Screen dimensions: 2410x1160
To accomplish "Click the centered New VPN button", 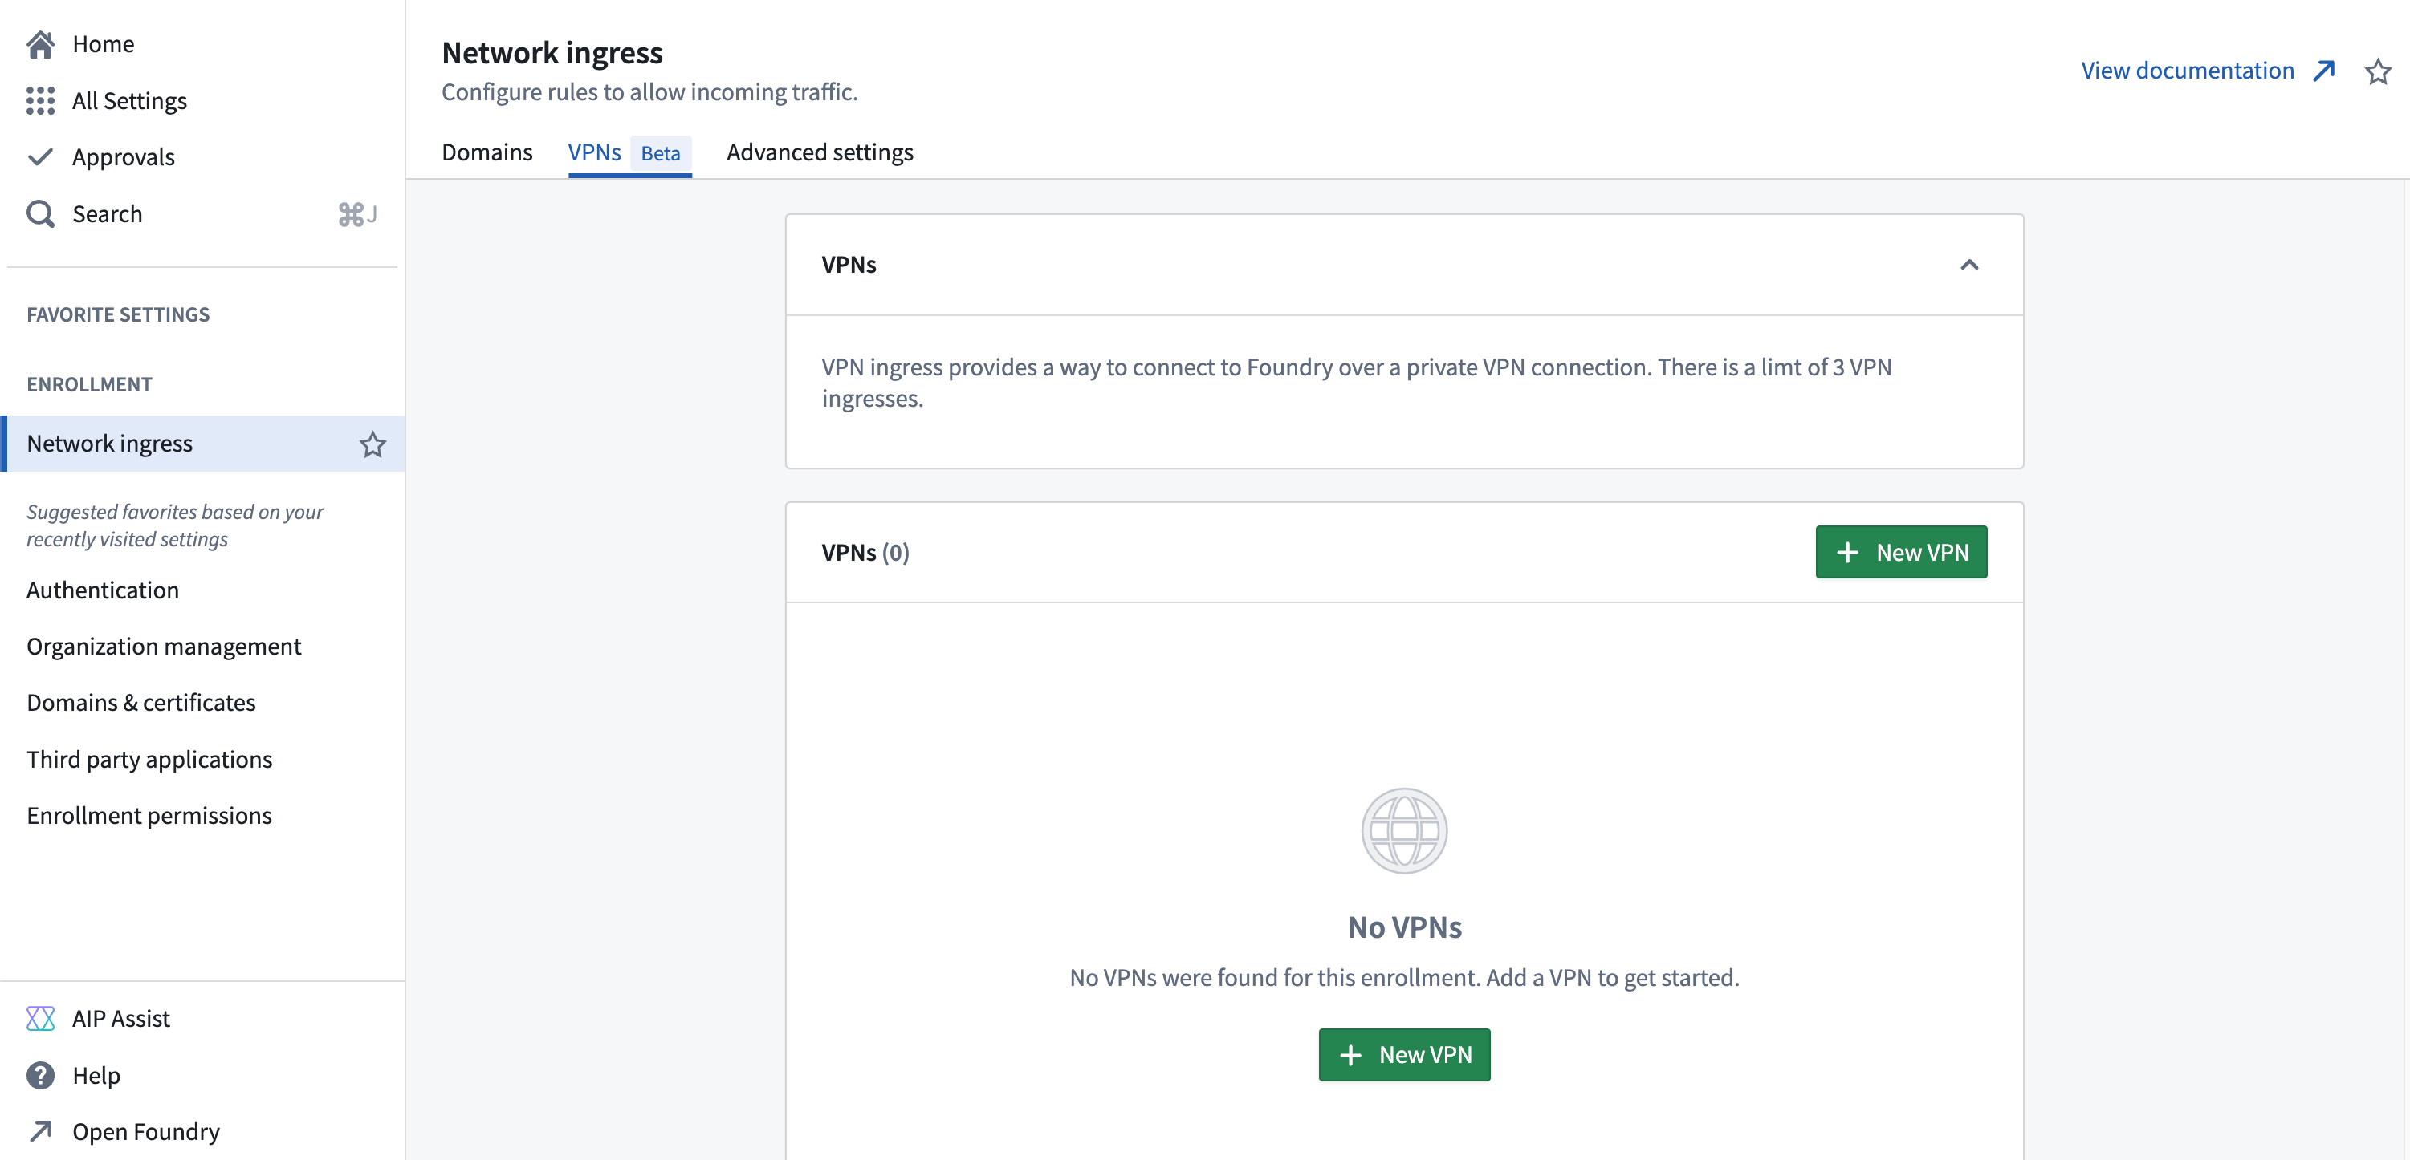I will click(1403, 1054).
